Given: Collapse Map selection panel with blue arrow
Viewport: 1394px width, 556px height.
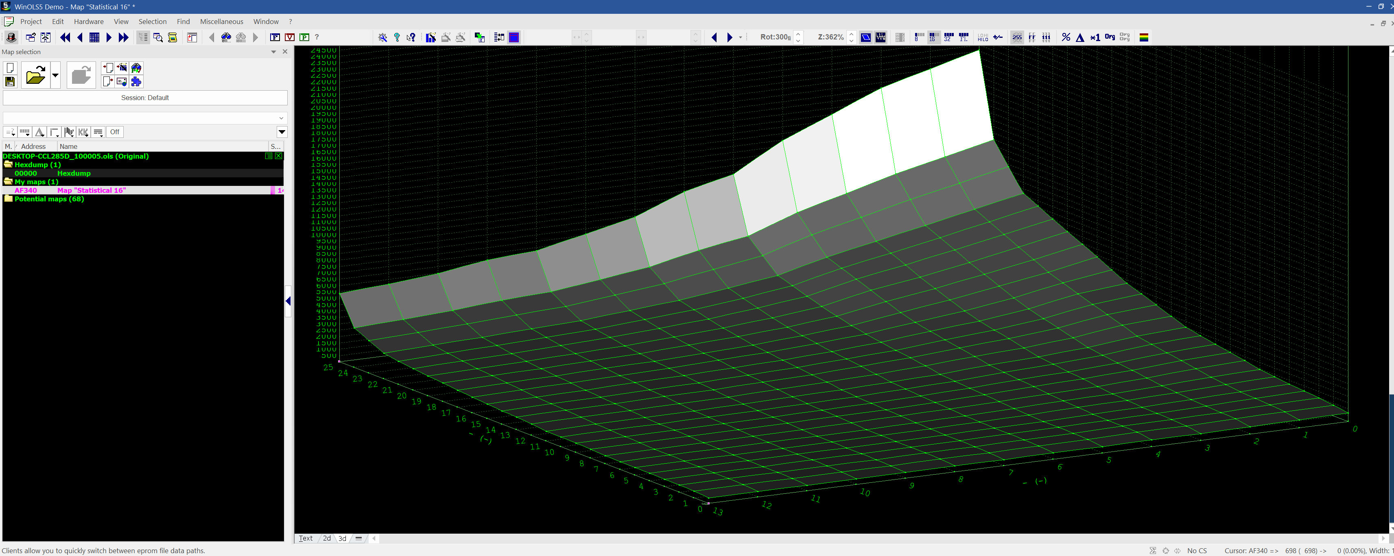Looking at the screenshot, I should point(288,301).
